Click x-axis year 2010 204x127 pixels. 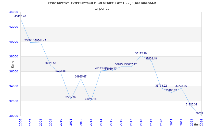pyautogui.click(x=61, y=122)
